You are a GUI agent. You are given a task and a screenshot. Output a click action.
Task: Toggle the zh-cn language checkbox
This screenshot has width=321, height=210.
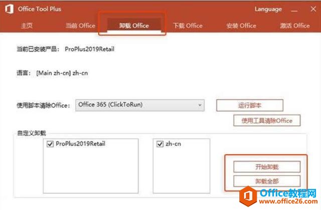tap(160, 144)
